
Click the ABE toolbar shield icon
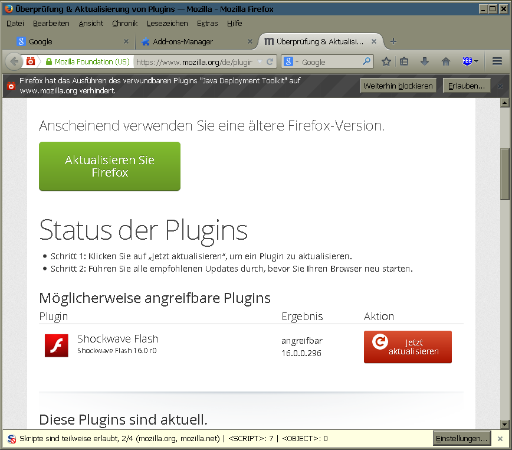(467, 61)
